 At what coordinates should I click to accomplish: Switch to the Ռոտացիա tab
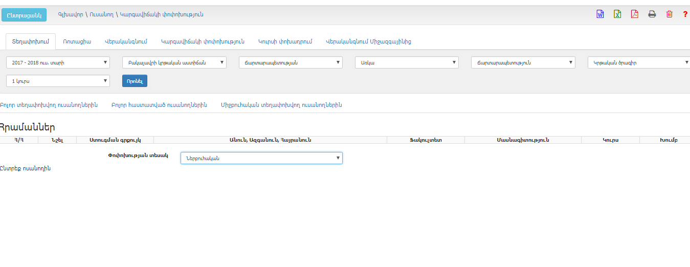point(77,41)
